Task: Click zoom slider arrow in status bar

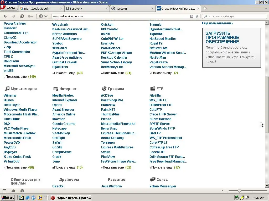Action: pyautogui.click(x=223, y=191)
